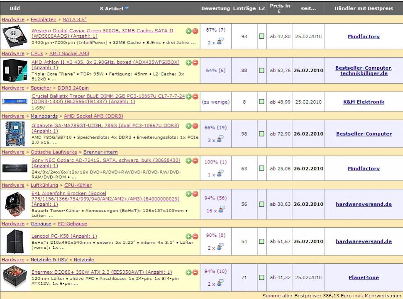Sort by Preis in € column header

click(x=280, y=8)
